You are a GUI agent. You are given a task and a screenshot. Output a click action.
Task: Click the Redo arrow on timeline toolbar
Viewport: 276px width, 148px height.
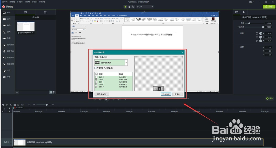(7, 105)
